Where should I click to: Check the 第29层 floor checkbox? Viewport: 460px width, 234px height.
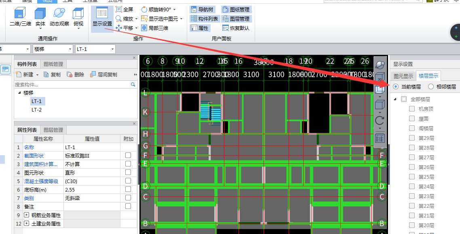(x=412, y=138)
